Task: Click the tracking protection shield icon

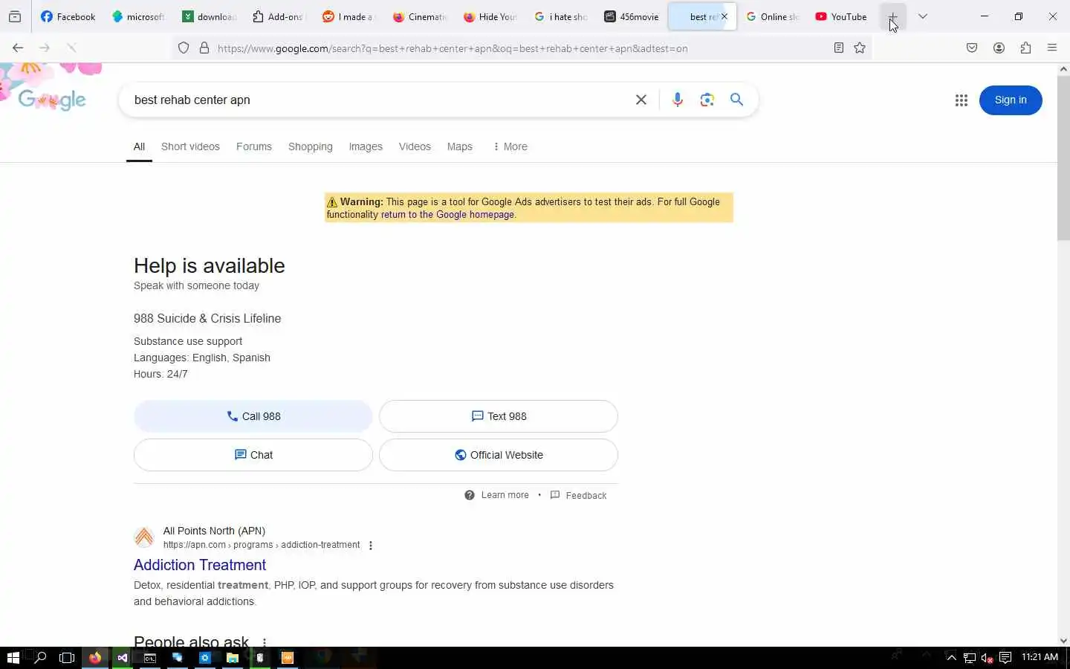Action: 184,48
